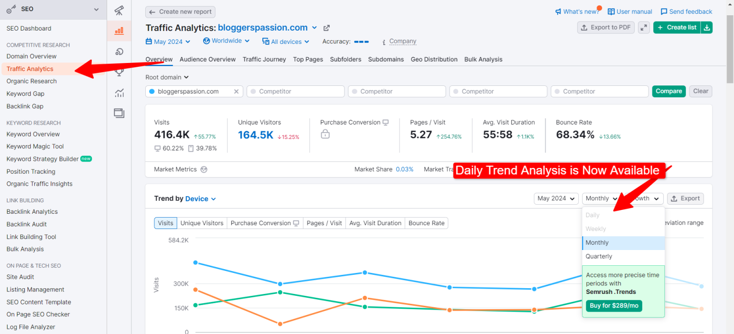Select the highlighted Traffic Analytics bar-chart icon
Viewport: 734px width, 334px height.
click(x=119, y=30)
